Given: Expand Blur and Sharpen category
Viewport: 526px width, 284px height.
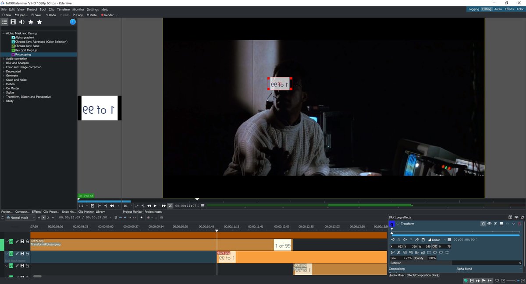Looking at the screenshot, I should [4, 63].
